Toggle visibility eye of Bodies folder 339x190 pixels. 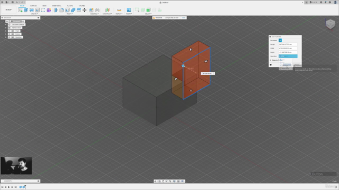coord(10,34)
